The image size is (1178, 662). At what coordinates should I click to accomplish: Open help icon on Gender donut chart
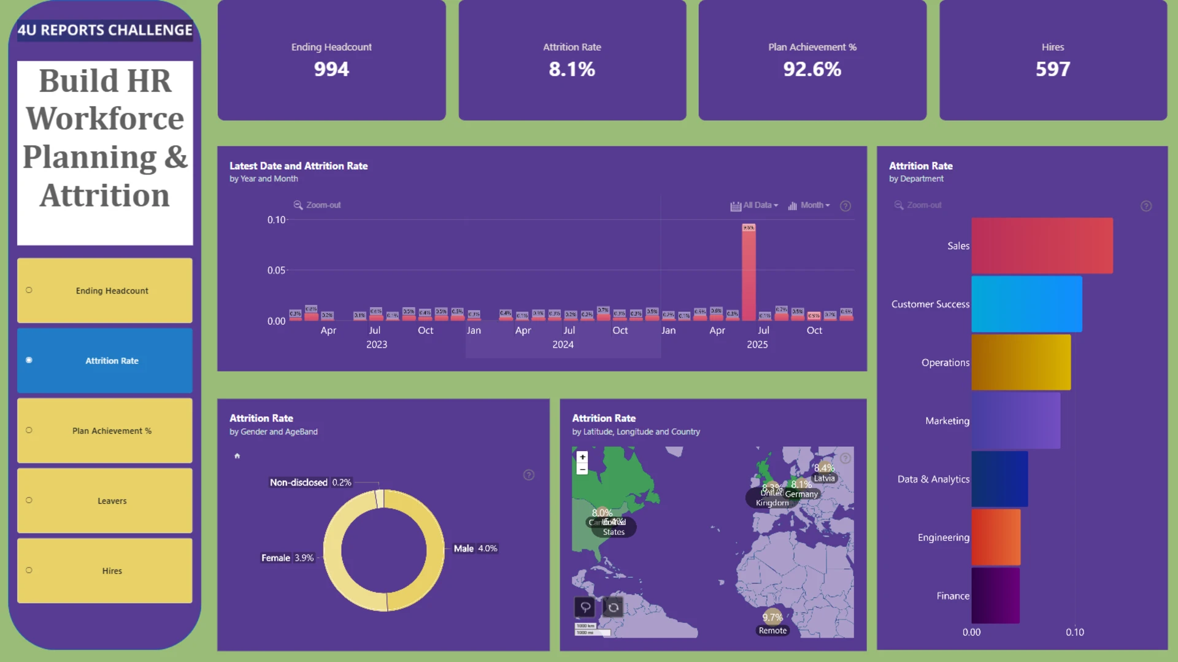point(529,475)
